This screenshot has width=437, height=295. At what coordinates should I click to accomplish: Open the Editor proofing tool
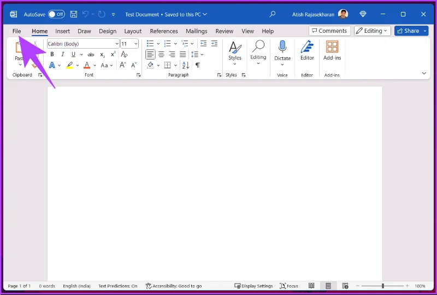tap(307, 50)
